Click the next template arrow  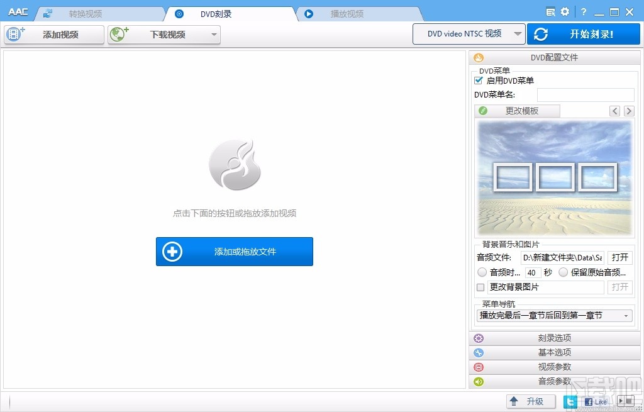pos(629,111)
